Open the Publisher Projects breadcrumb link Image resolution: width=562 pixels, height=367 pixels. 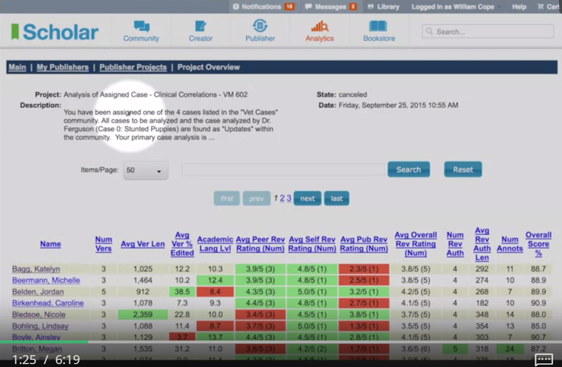pyautogui.click(x=133, y=67)
